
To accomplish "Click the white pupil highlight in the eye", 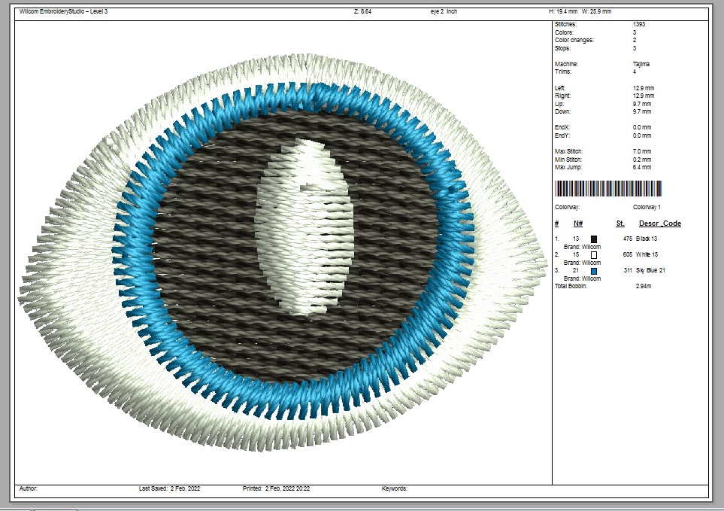I will (x=303, y=226).
